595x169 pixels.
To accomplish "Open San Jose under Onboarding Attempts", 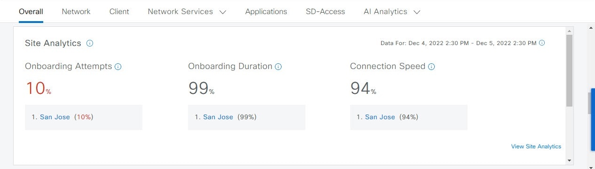I will [x=55, y=117].
